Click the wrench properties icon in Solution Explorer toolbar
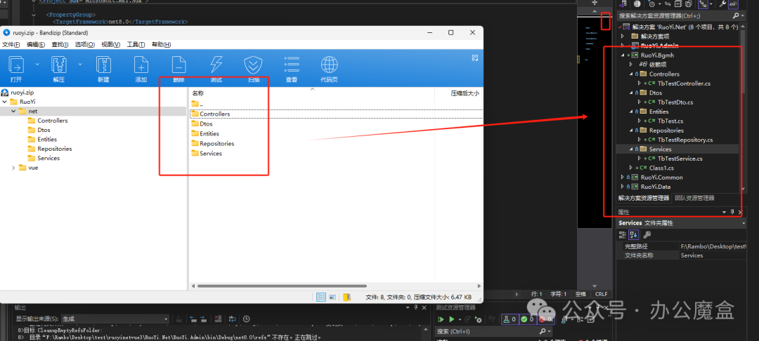The width and height of the screenshot is (759, 341). 722,4
